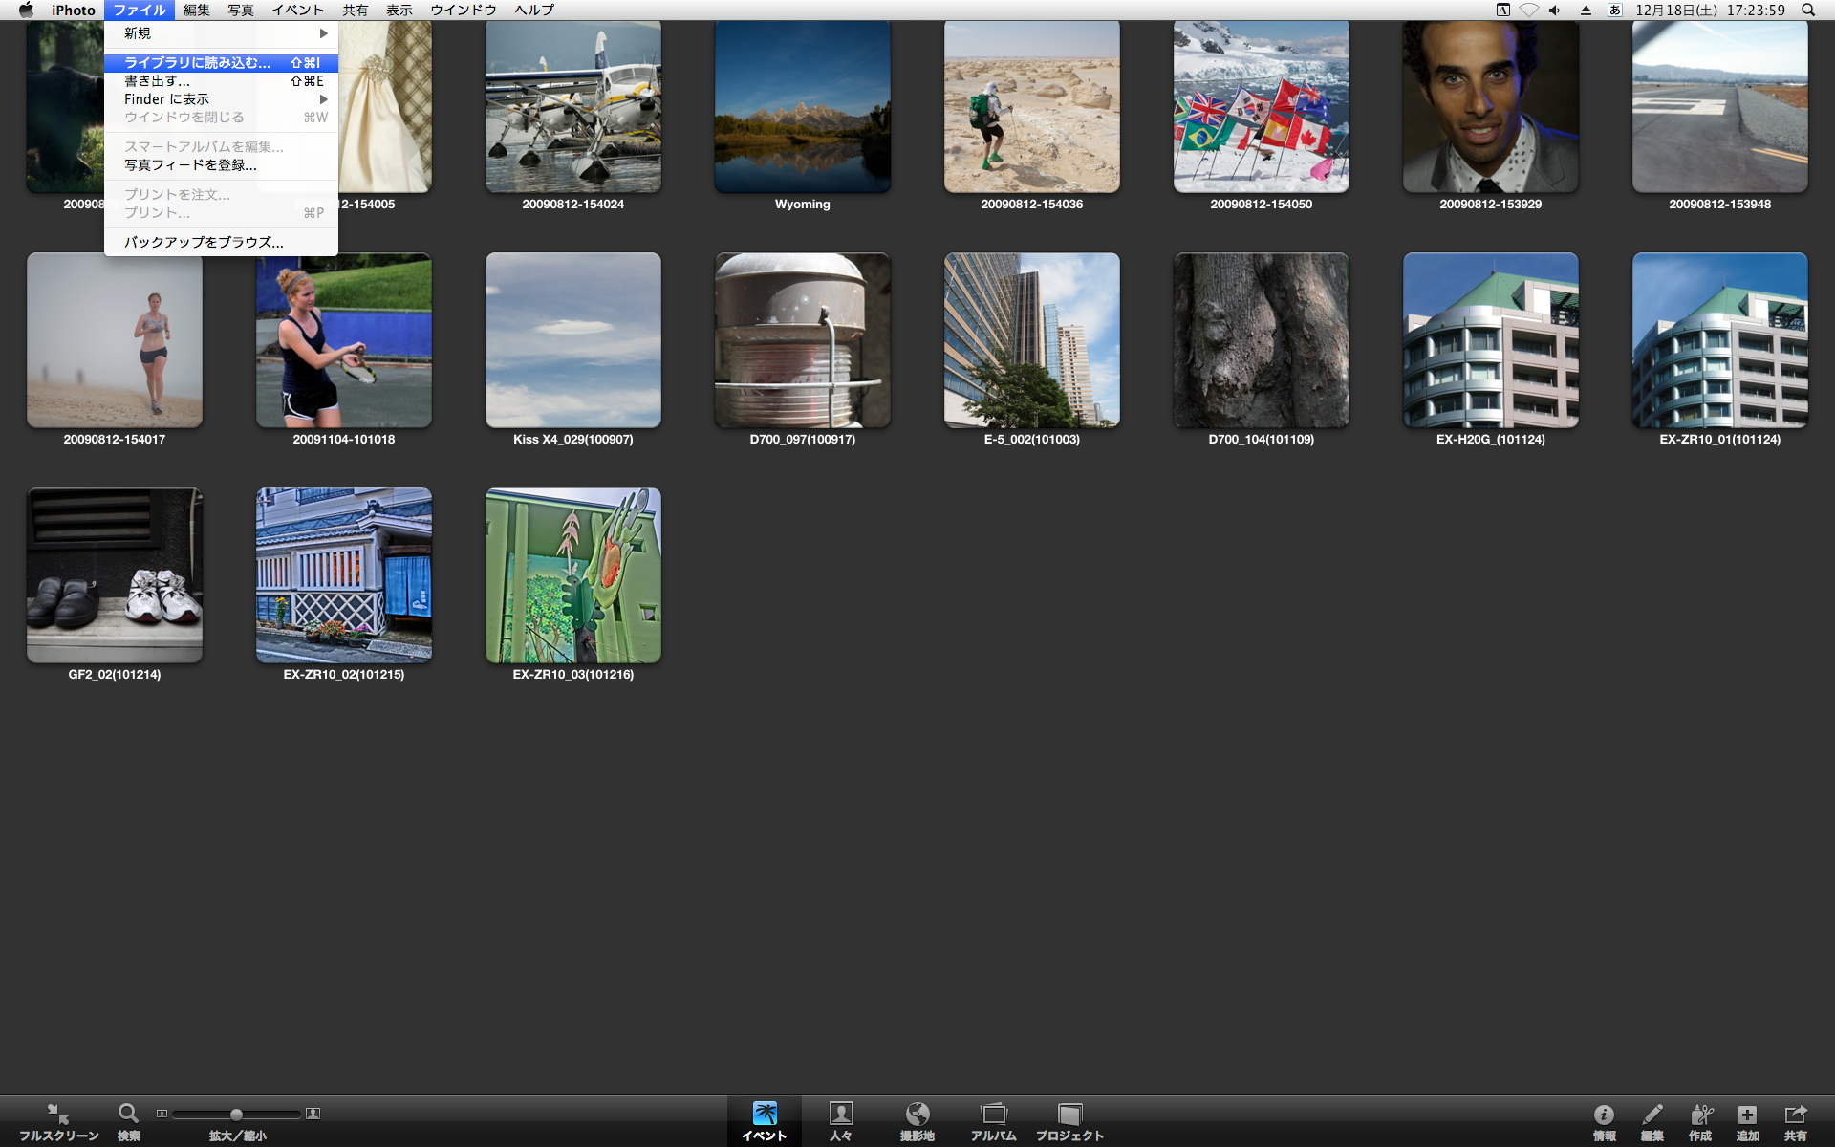
Task: Open the input method menu in menu bar
Action: point(1614,10)
